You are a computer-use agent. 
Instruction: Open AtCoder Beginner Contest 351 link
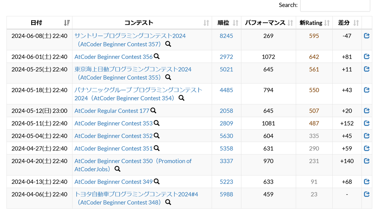[114, 148]
